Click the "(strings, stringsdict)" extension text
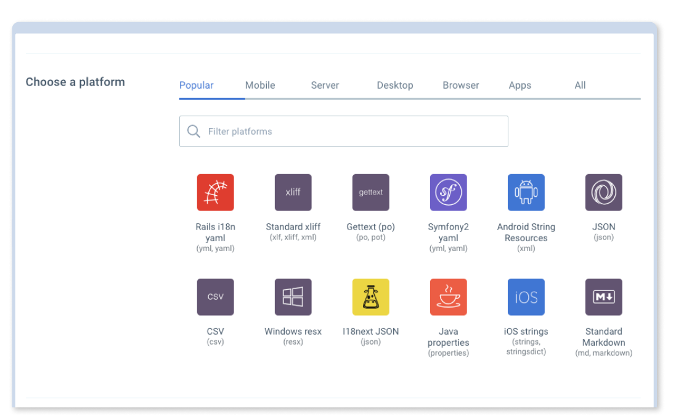 (526, 346)
